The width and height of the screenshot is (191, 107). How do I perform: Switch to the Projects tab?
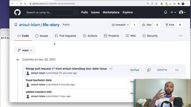(111, 36)
